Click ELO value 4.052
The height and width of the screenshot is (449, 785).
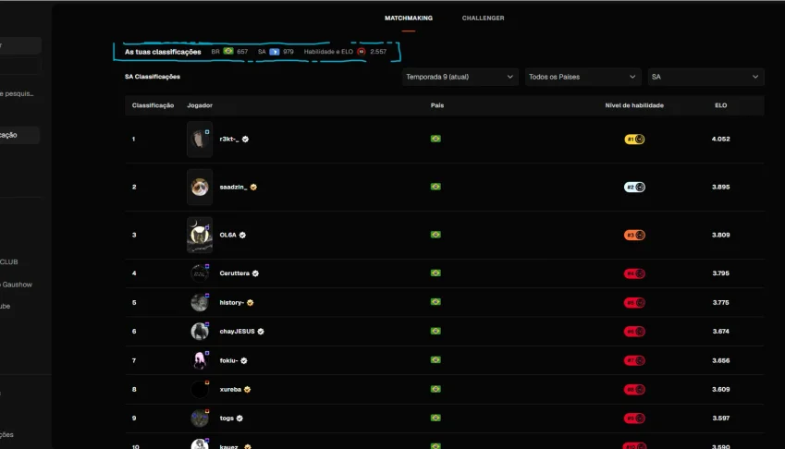pos(721,139)
